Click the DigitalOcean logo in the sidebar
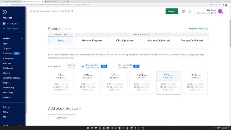The image size is (231, 130). (x=4, y=12)
